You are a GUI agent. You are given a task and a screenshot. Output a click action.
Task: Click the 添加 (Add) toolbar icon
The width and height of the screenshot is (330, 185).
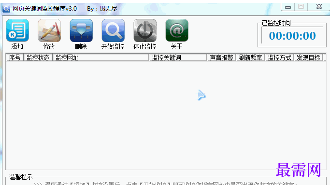point(17,30)
